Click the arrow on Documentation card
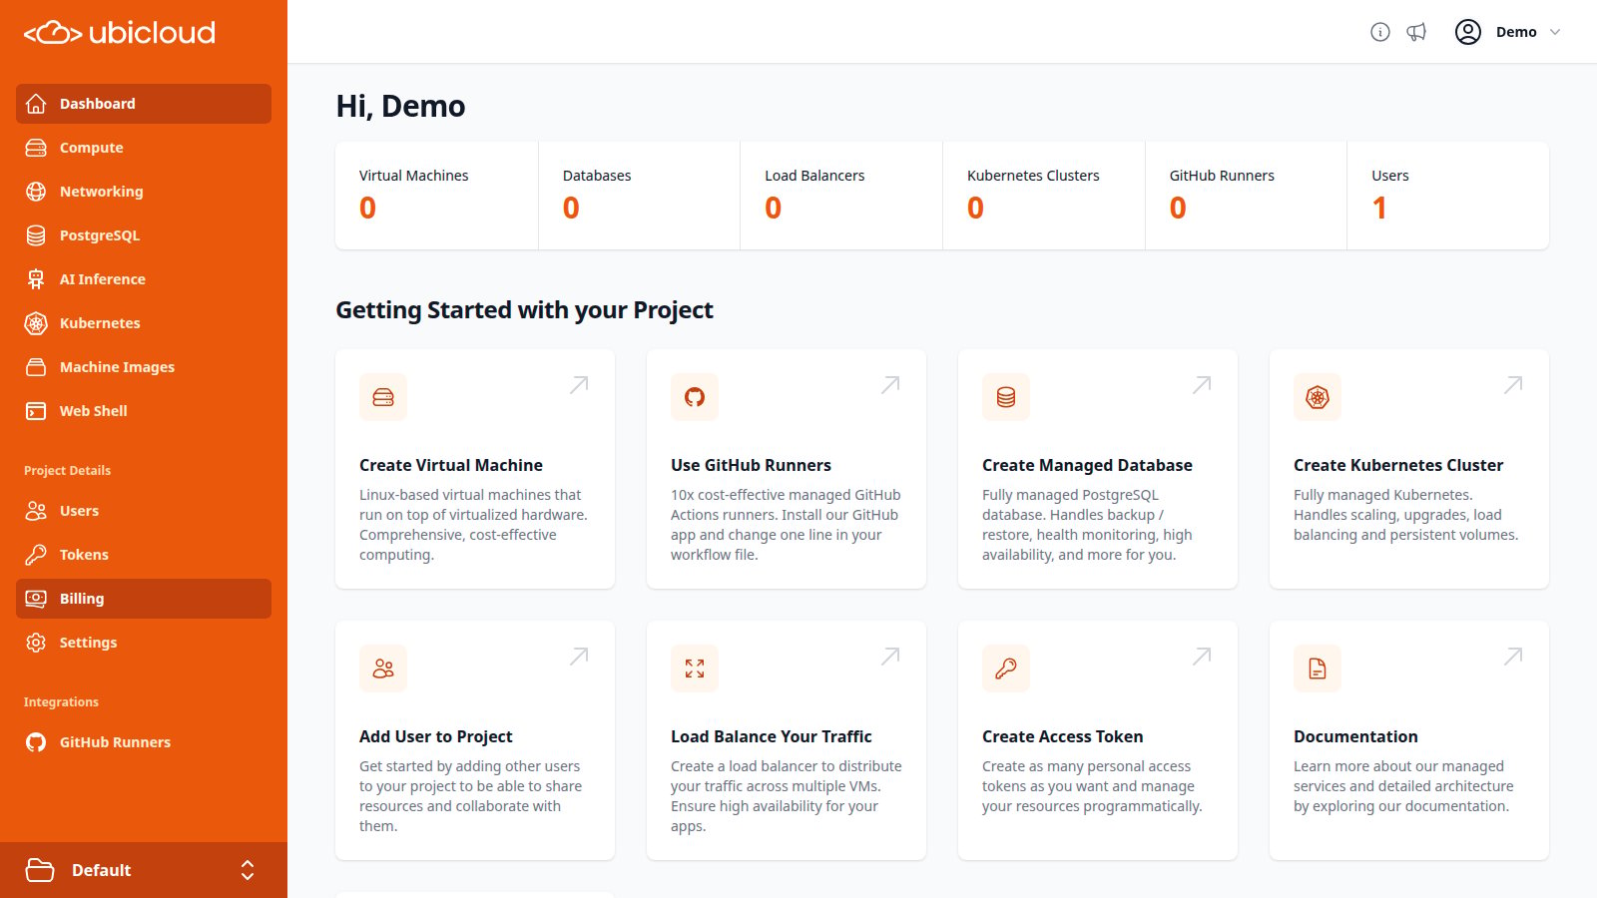The width and height of the screenshot is (1597, 898). [x=1513, y=657]
